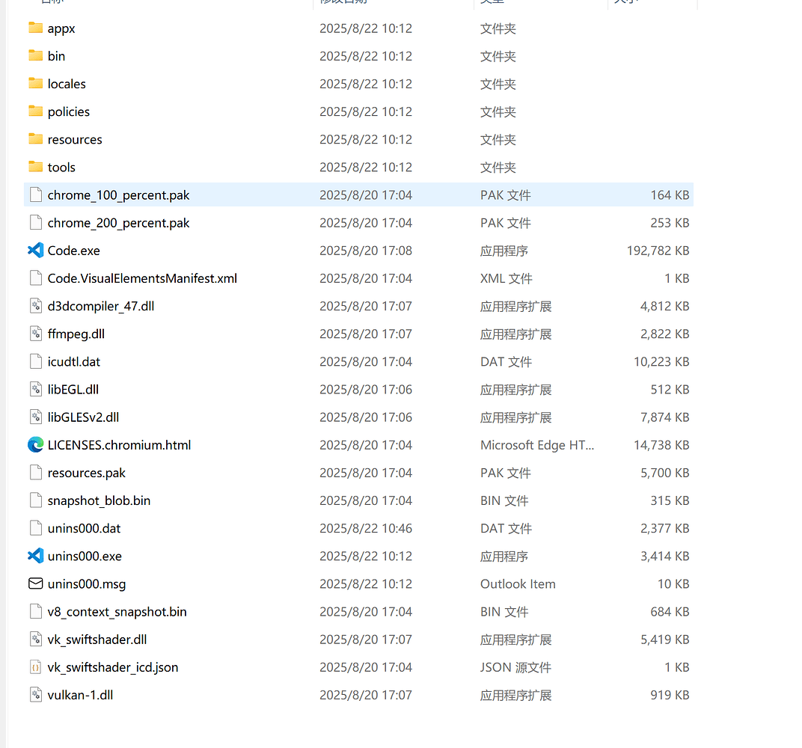Select vulkan-1.dll file name

click(80, 695)
